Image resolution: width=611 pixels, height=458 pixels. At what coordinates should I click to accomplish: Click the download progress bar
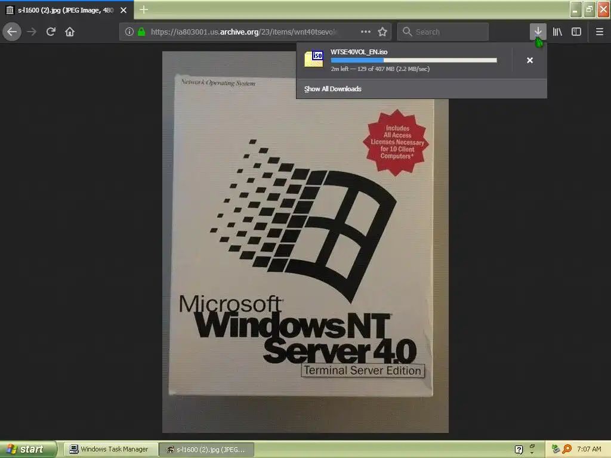414,60
